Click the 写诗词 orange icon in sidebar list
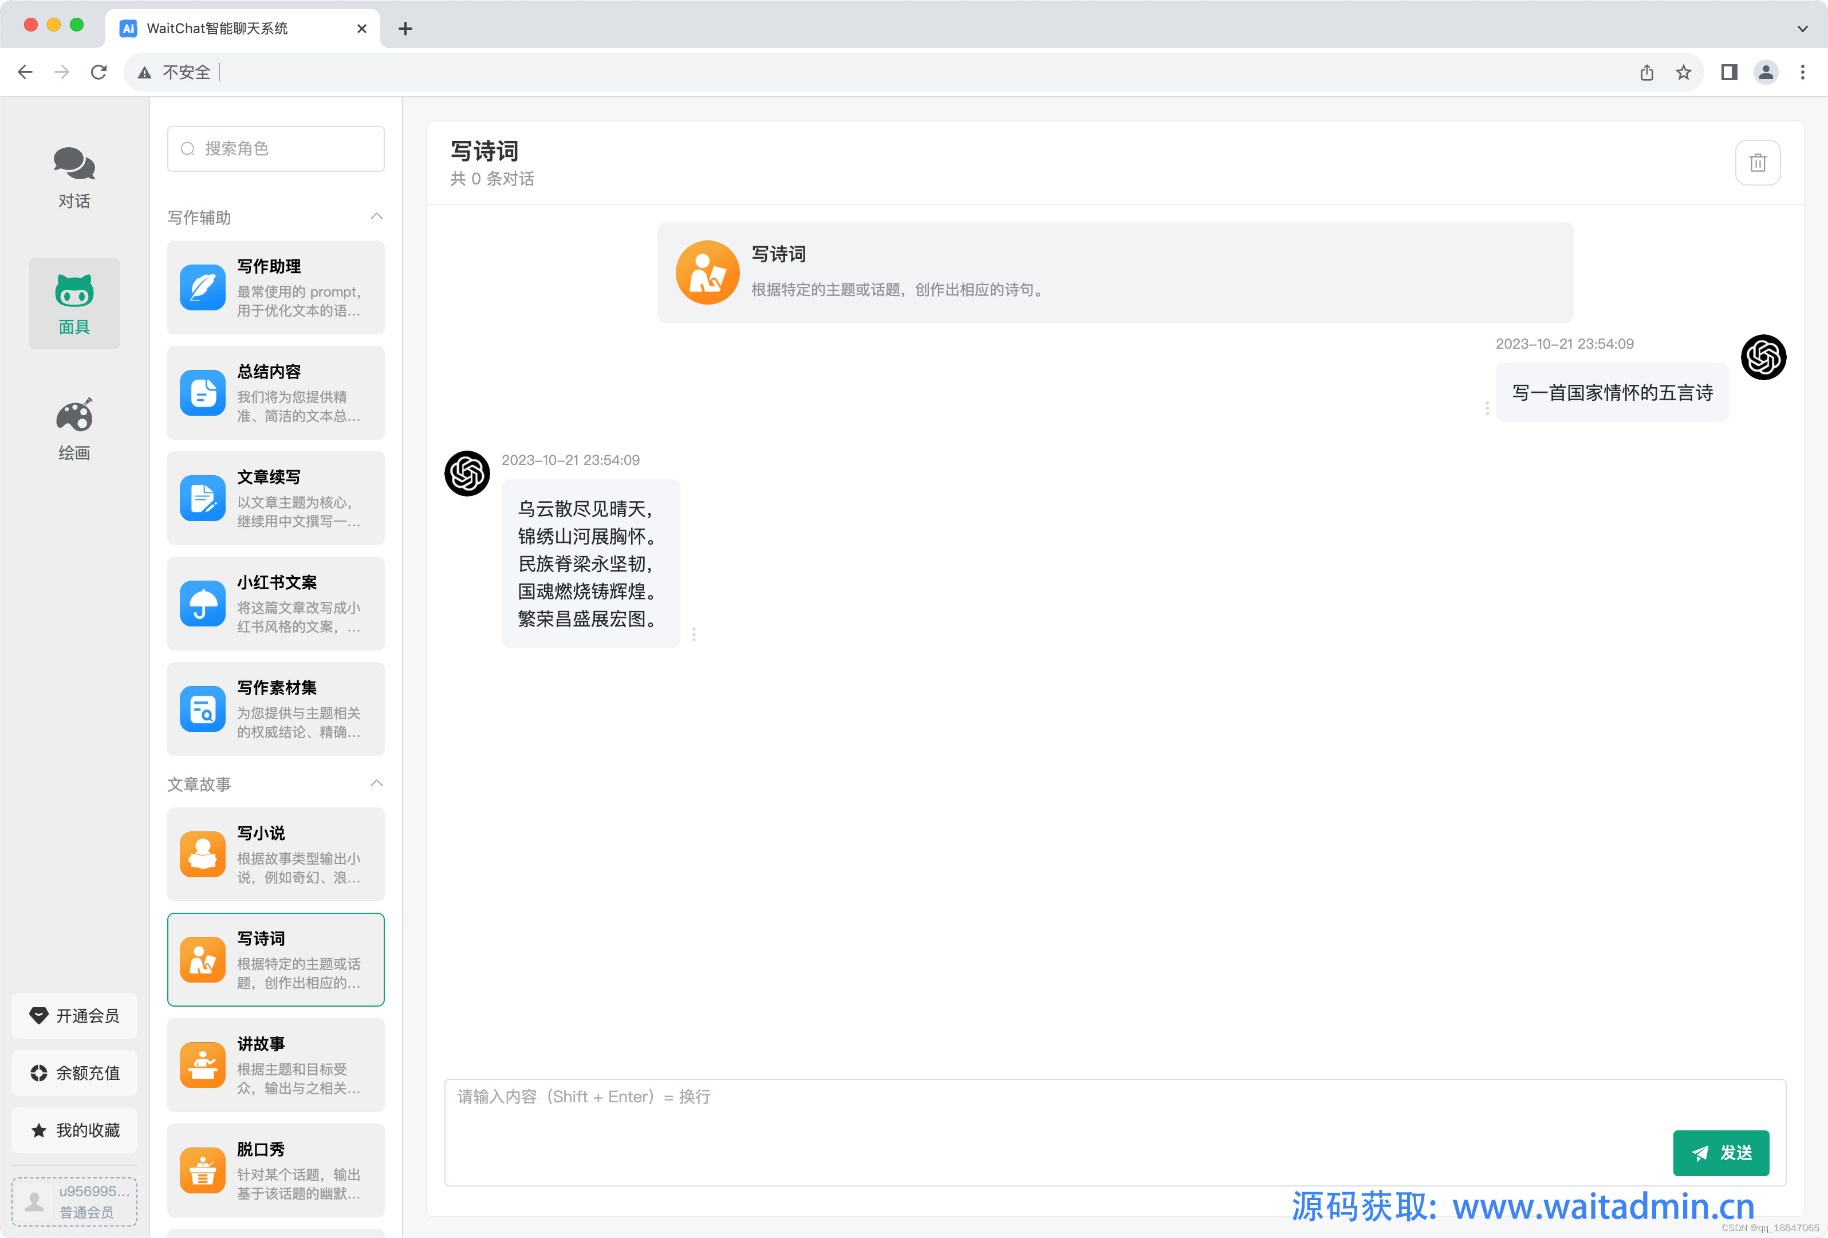1828x1238 pixels. pos(203,960)
